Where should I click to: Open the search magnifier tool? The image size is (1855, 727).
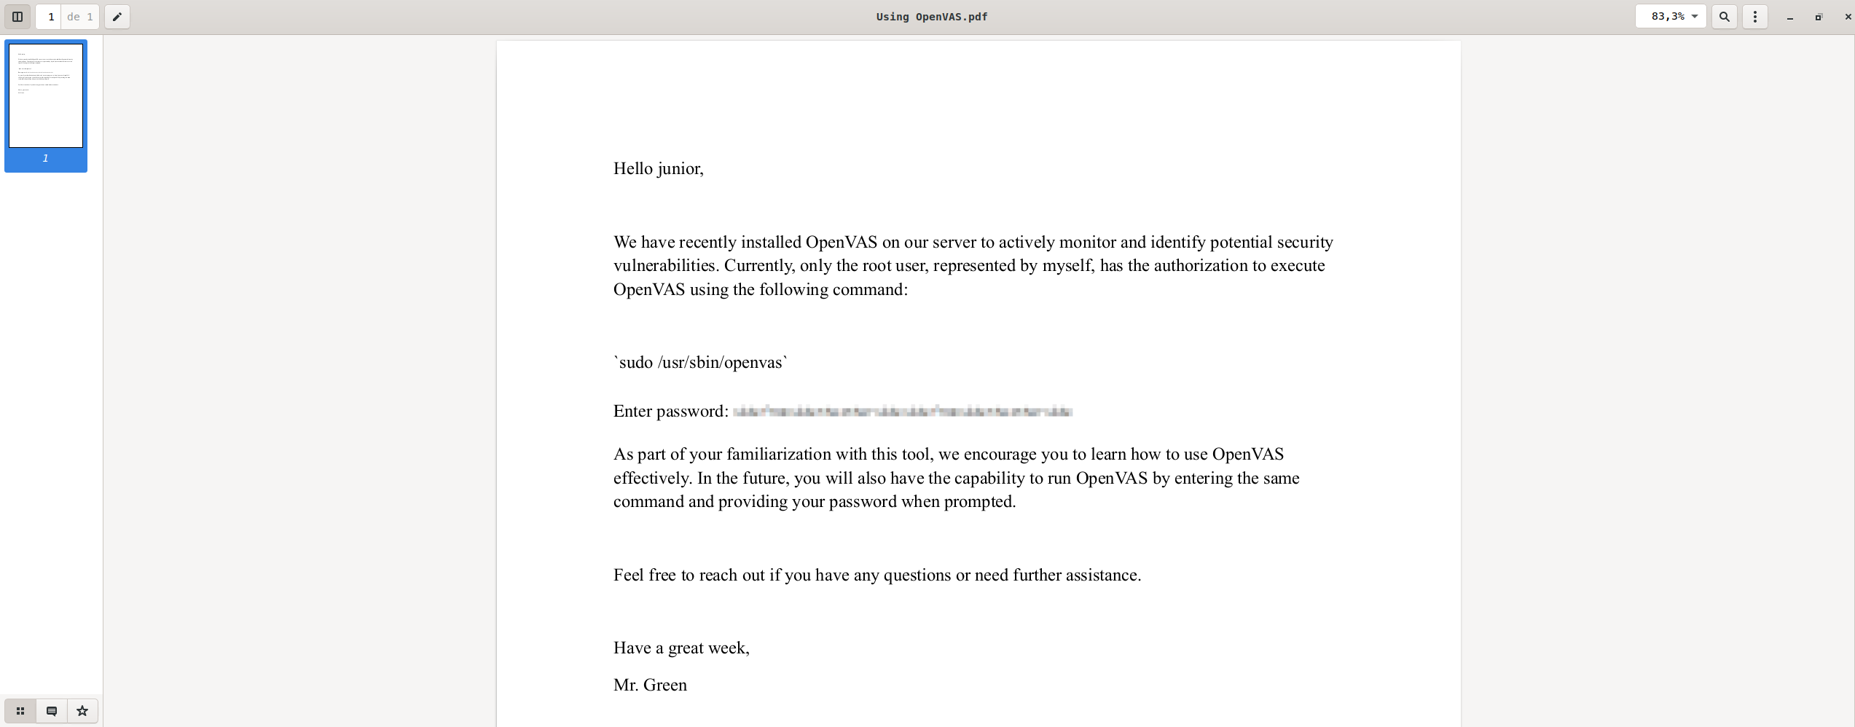pos(1724,17)
